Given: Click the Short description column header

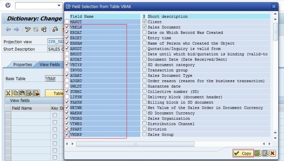Looking at the screenshot, I should point(209,16).
